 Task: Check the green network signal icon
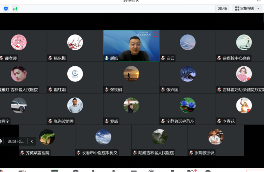pyautogui.click(x=15, y=8)
